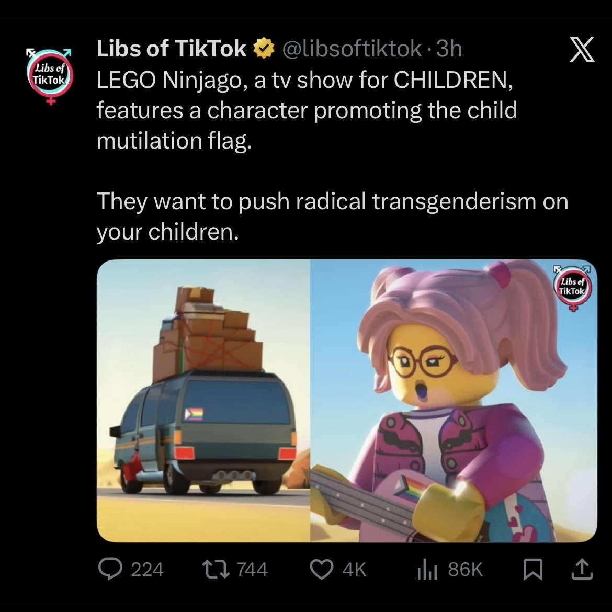Open the 3h timestamp link
Viewport: 612px width, 612px height.
coord(449,49)
